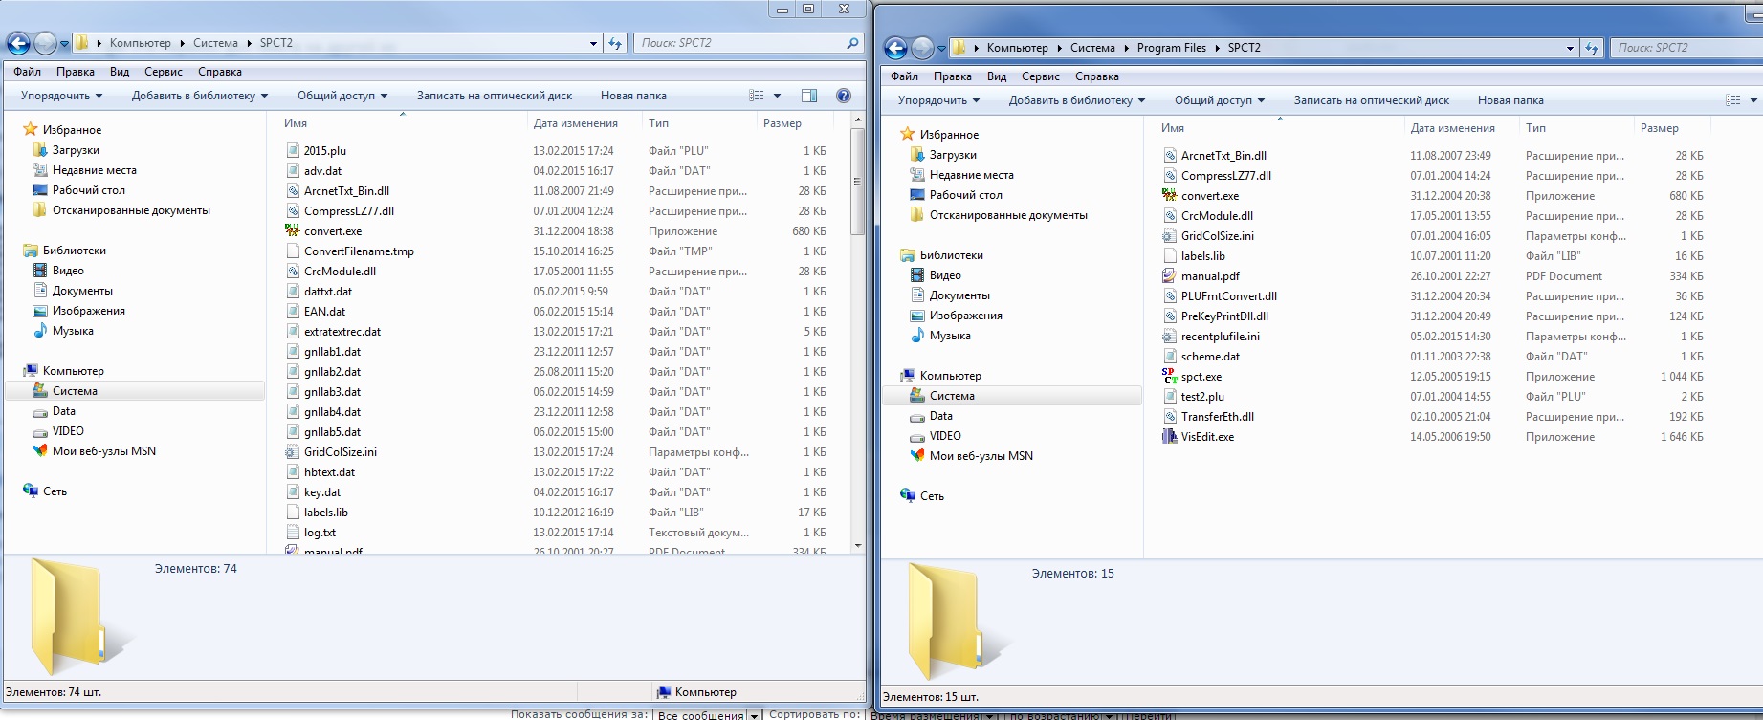Open the Сервис menu in left window

(163, 72)
